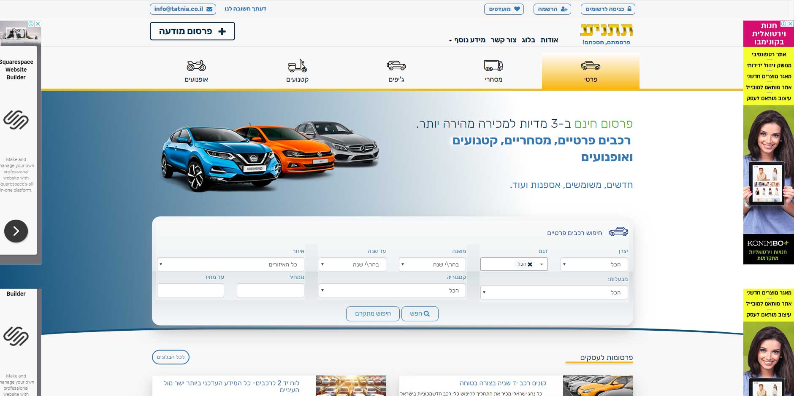Open the משנה from-year dropdown
The width and height of the screenshot is (794, 396).
click(432, 264)
